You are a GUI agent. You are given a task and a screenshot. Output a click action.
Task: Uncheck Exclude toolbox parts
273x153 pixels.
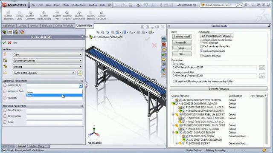tap(201, 51)
